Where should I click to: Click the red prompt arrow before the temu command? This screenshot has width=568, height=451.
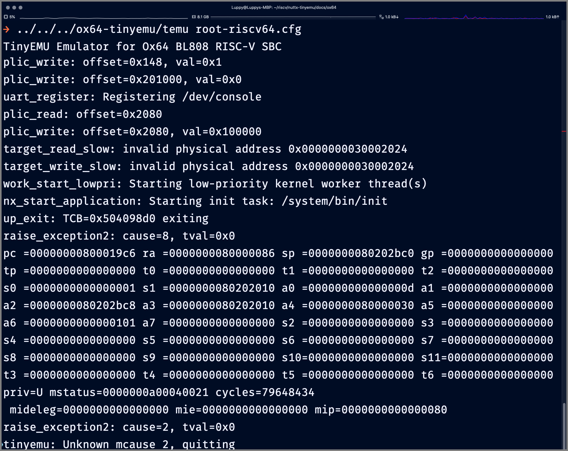click(x=6, y=29)
